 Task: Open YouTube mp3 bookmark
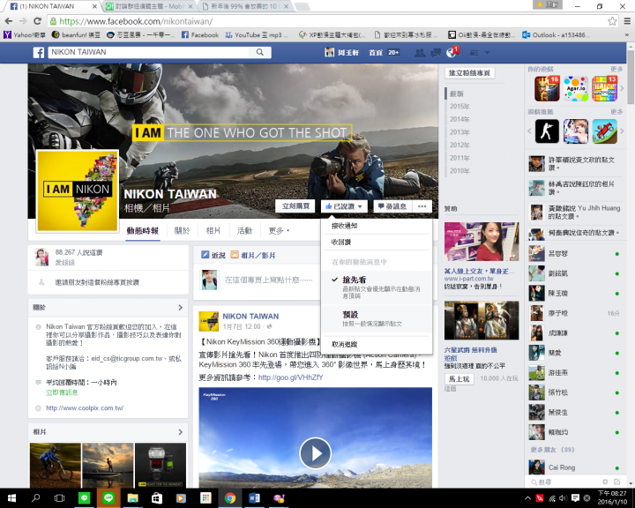pyautogui.click(x=257, y=35)
